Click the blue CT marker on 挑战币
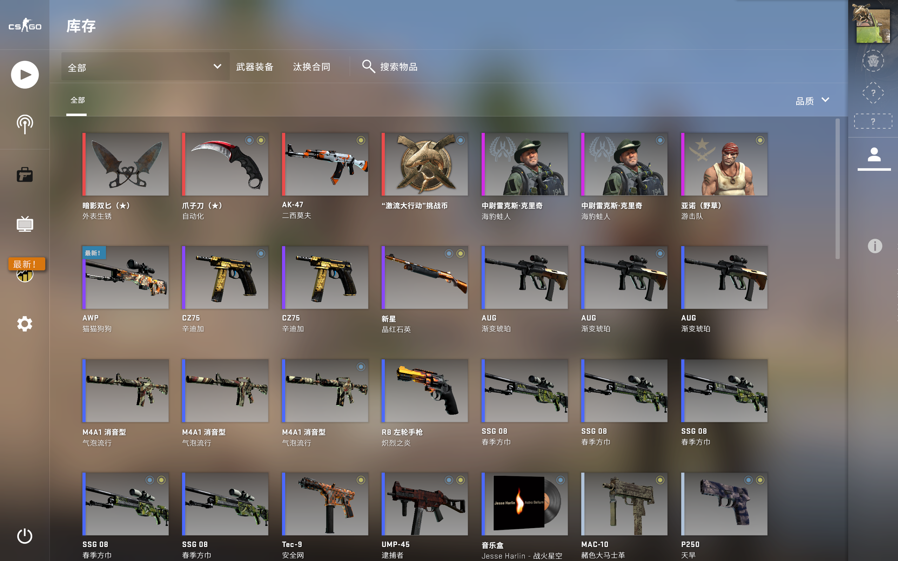The image size is (898, 561). (x=461, y=140)
